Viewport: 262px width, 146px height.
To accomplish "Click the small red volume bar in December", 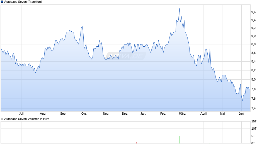I will coord(136,143).
